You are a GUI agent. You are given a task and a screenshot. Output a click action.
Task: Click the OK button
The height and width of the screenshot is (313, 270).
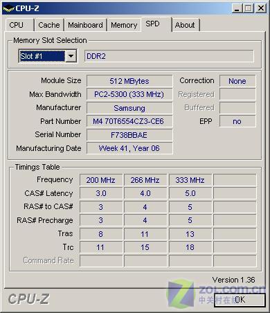(x=240, y=300)
